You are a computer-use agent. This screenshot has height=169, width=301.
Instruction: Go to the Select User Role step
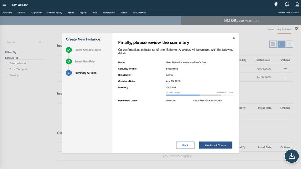click(x=85, y=61)
